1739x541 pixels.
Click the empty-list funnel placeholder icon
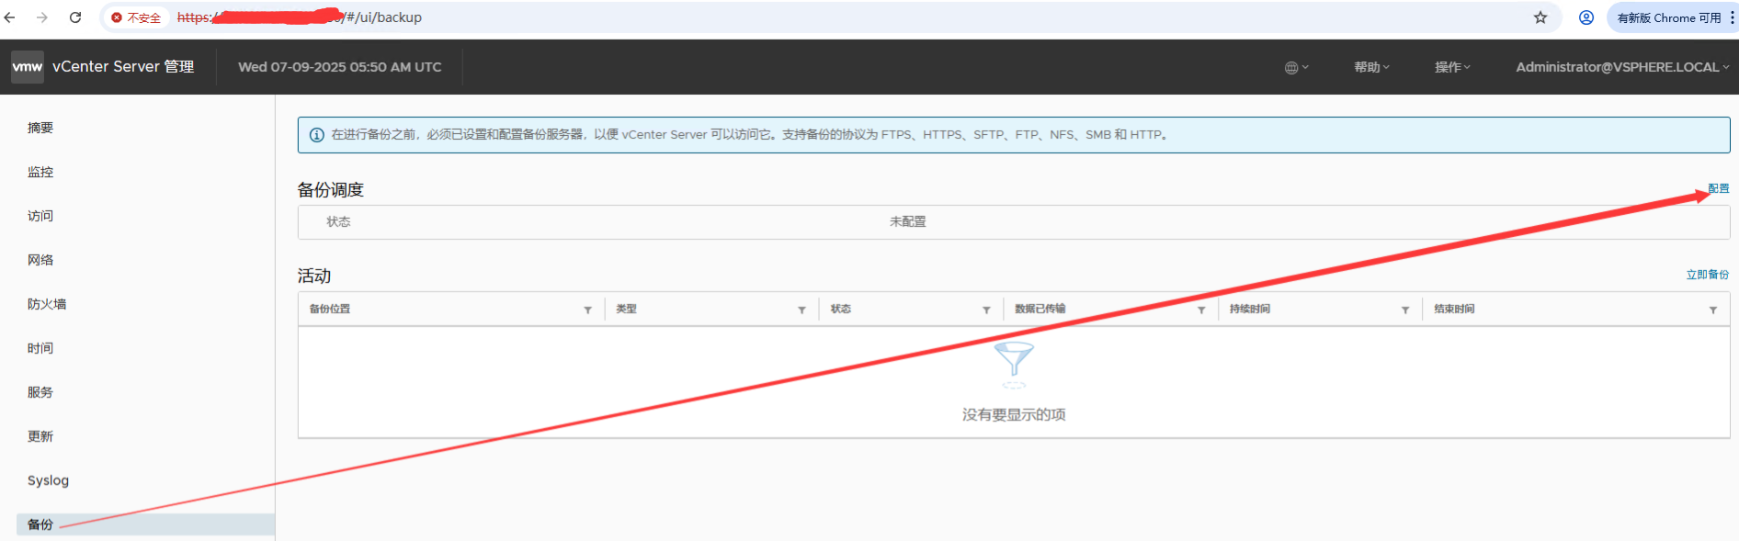pos(1014,365)
